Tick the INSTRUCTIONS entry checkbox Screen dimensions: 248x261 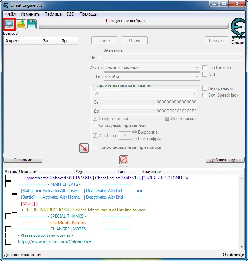pyautogui.click(x=15, y=210)
